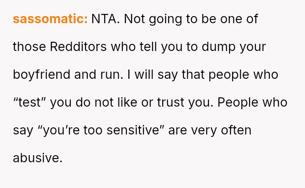Open the sassomatic username link
305x188 pixels.
pos(50,19)
